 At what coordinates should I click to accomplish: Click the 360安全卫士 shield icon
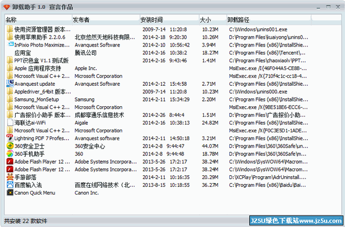pos(10,146)
